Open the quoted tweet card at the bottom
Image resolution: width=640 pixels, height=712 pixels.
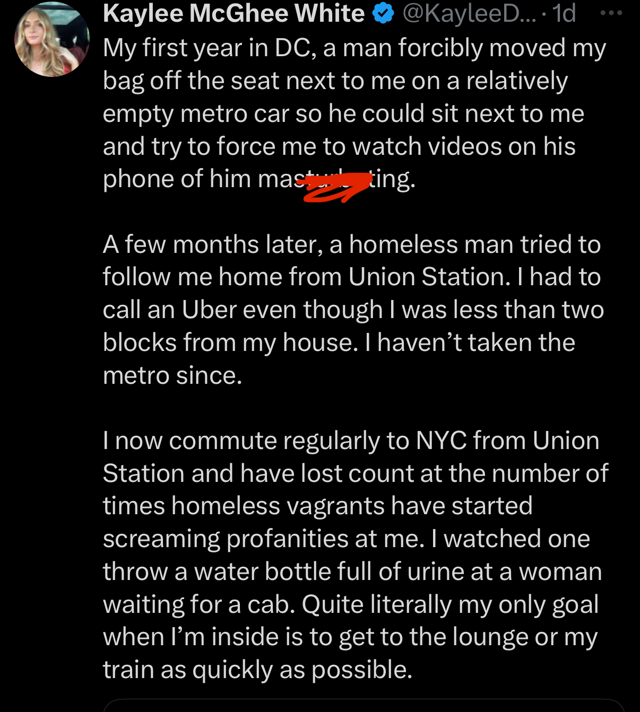(x=364, y=706)
